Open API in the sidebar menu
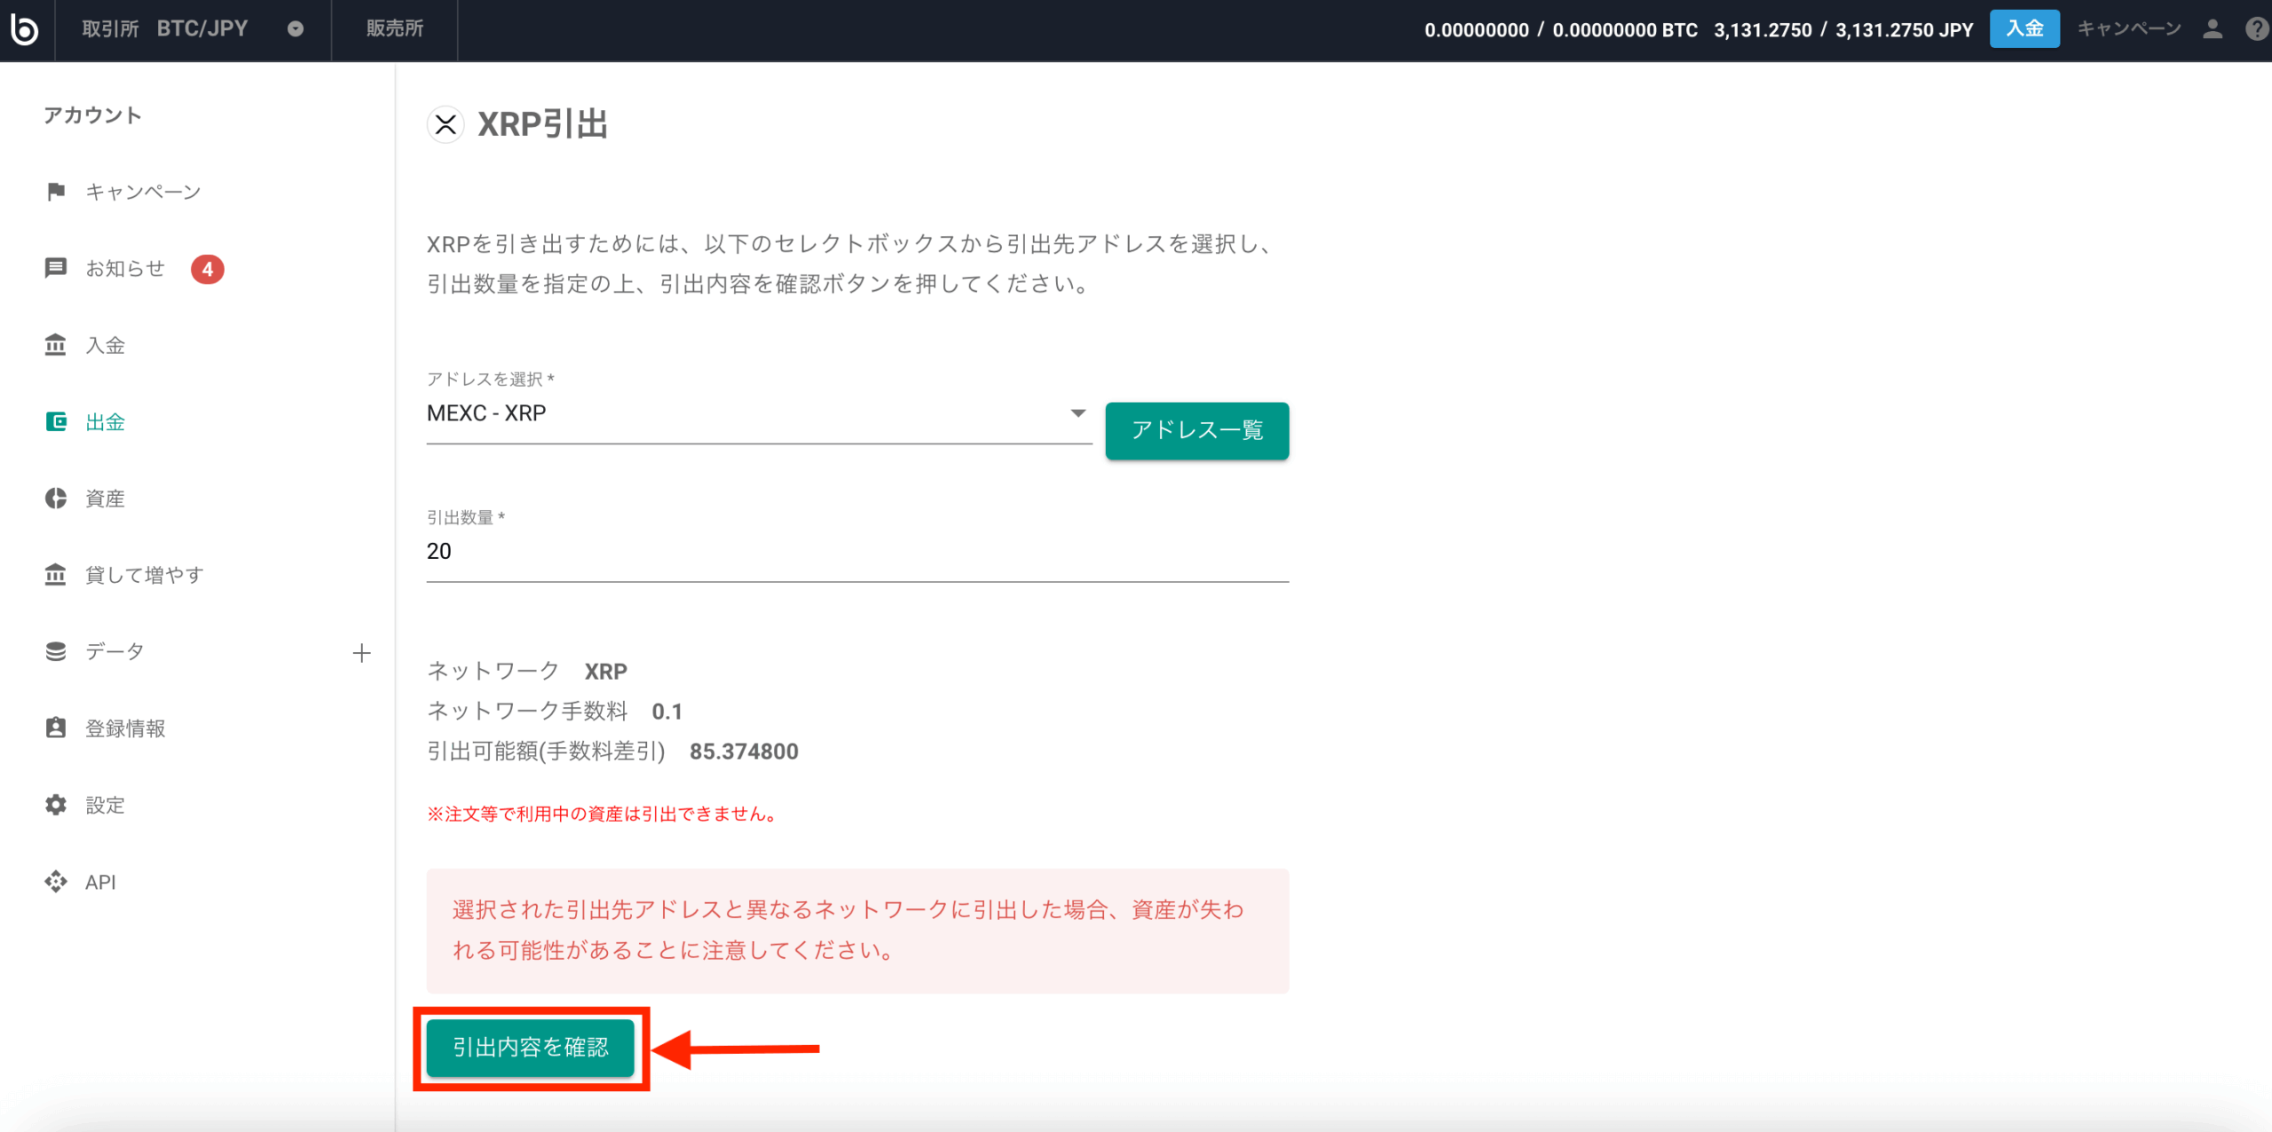Viewport: 2272px width, 1132px height. tap(100, 882)
